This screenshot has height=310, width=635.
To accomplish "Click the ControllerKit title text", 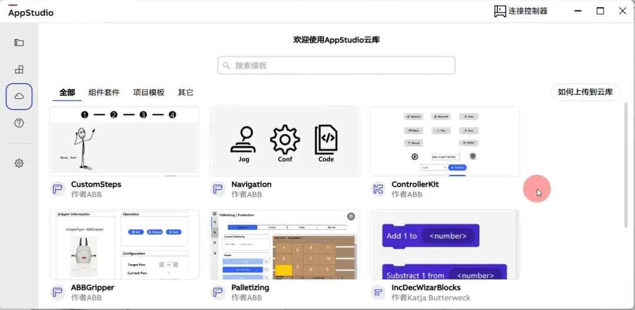I will [415, 184].
